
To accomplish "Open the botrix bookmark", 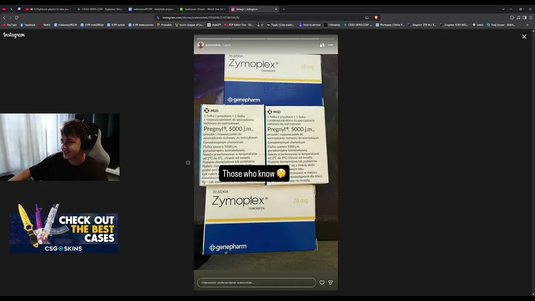I will click(478, 25).
